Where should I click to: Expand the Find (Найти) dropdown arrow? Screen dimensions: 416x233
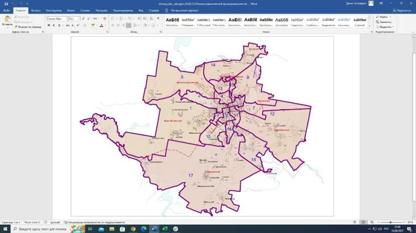coord(391,17)
